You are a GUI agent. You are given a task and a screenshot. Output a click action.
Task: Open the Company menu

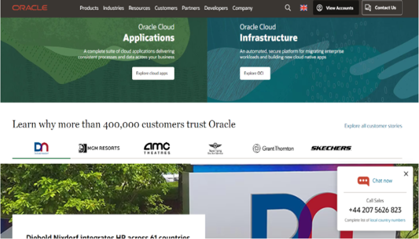tap(242, 8)
